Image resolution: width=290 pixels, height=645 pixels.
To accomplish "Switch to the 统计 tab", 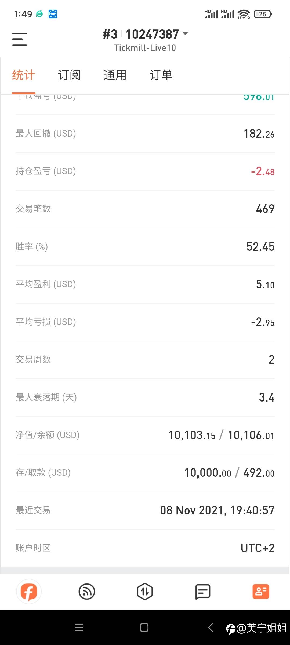I will tap(24, 75).
